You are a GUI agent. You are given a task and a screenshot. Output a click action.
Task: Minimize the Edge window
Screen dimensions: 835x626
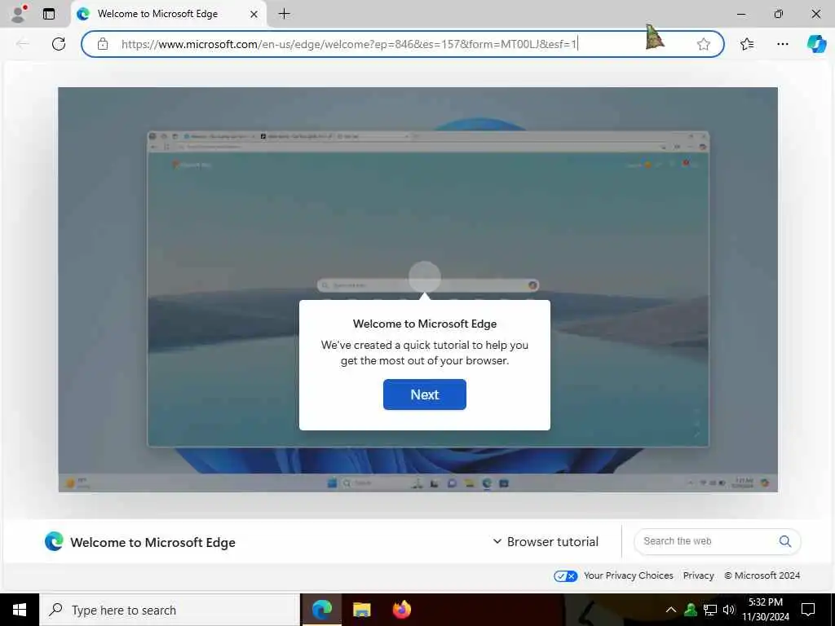pyautogui.click(x=740, y=14)
